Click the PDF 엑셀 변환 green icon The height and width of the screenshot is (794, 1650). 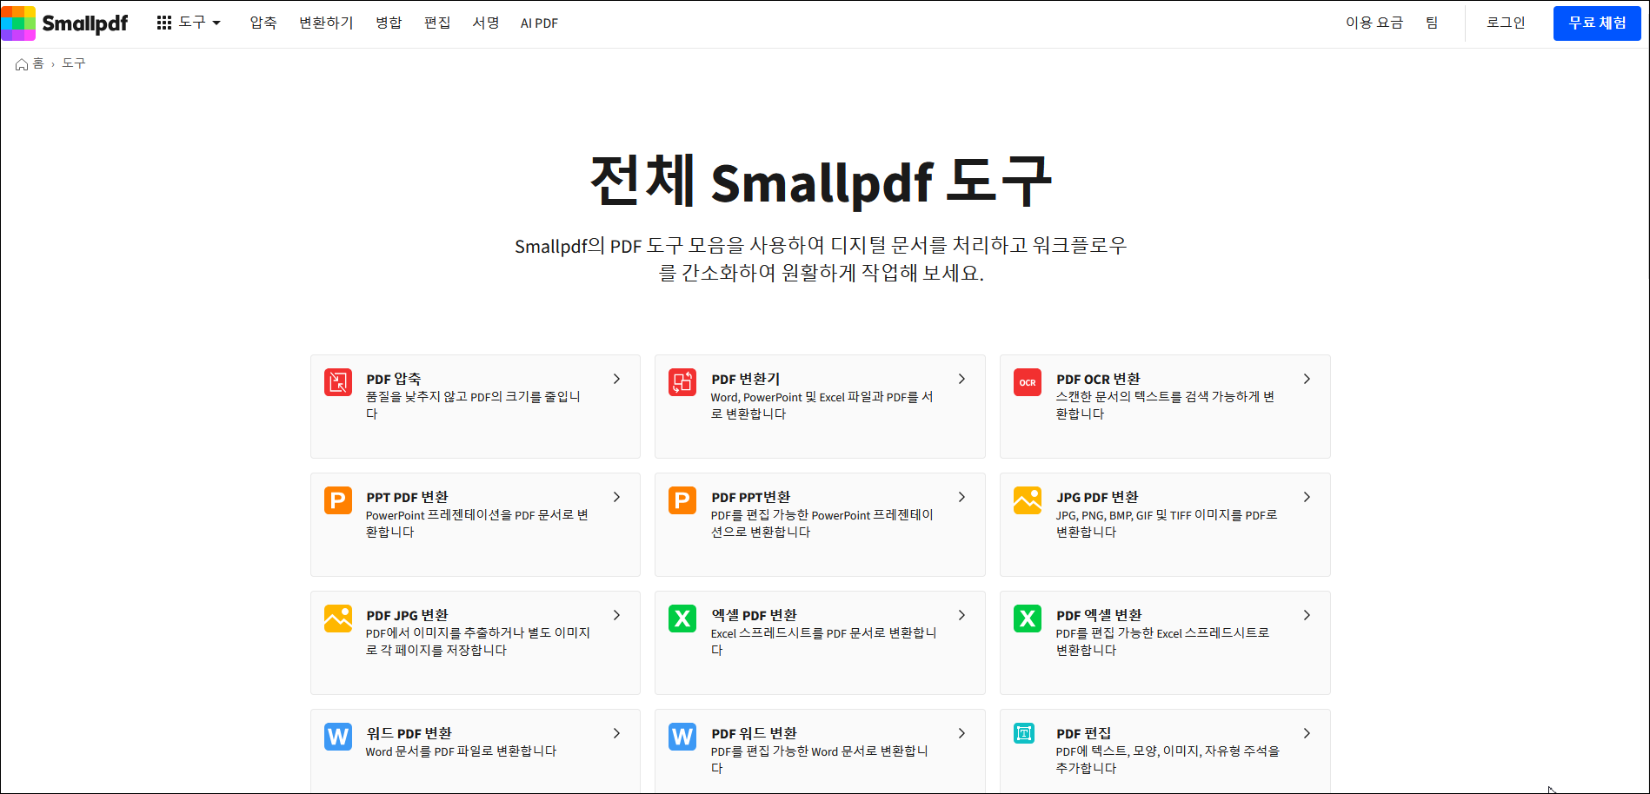tap(1028, 619)
